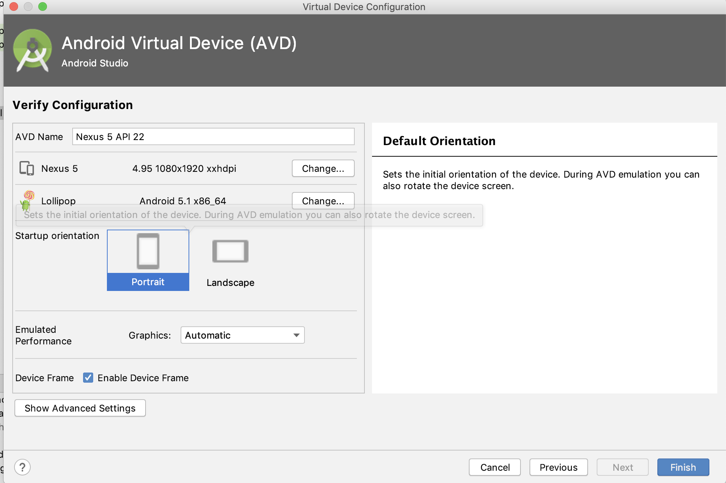Go back with the Previous button
Screen dimensions: 726x483
pyautogui.click(x=558, y=467)
